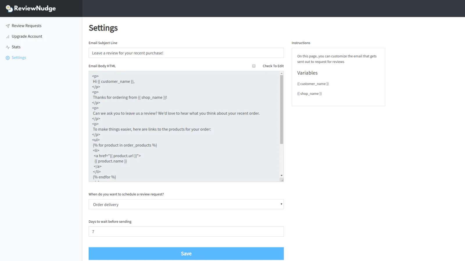Open the Stats sidebar item

coord(16,47)
